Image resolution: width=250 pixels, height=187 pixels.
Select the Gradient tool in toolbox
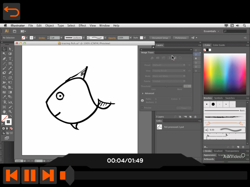tap(10, 92)
